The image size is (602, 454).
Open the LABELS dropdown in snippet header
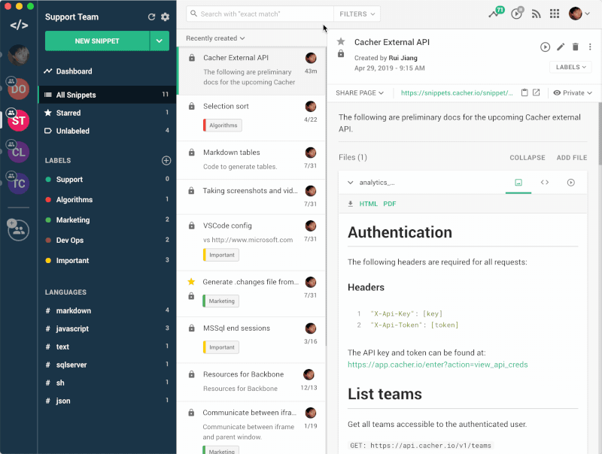(570, 67)
